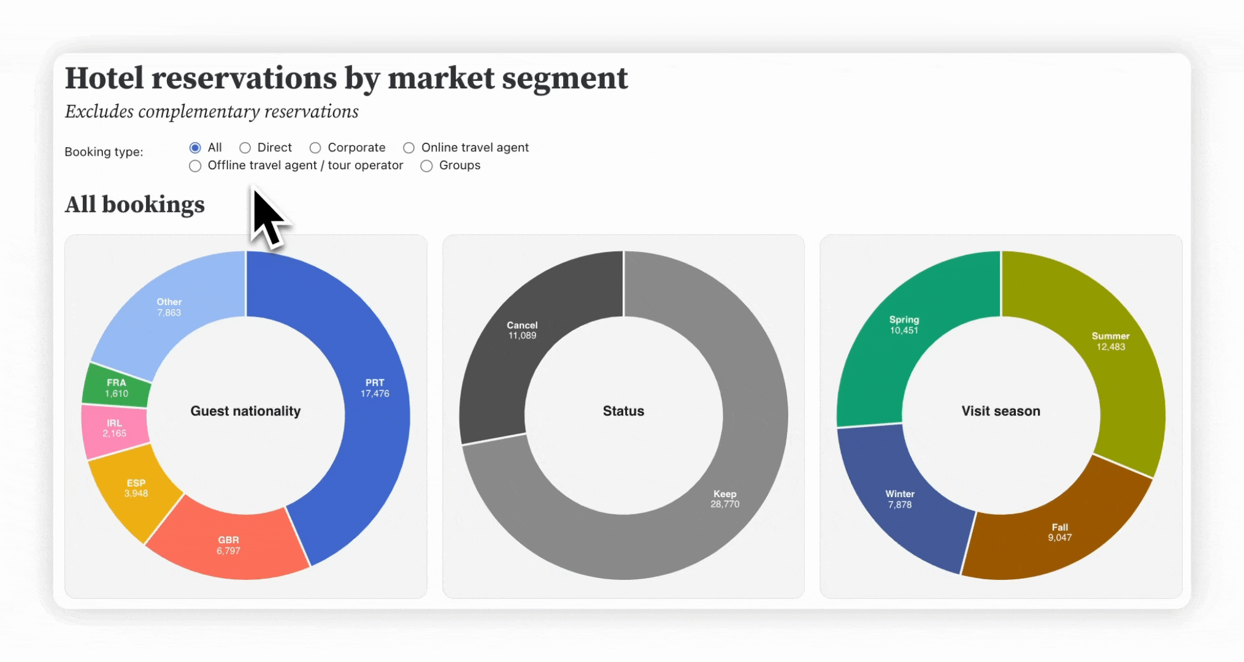
Task: Click the brown Fall season slice
Action: [x=1061, y=533]
